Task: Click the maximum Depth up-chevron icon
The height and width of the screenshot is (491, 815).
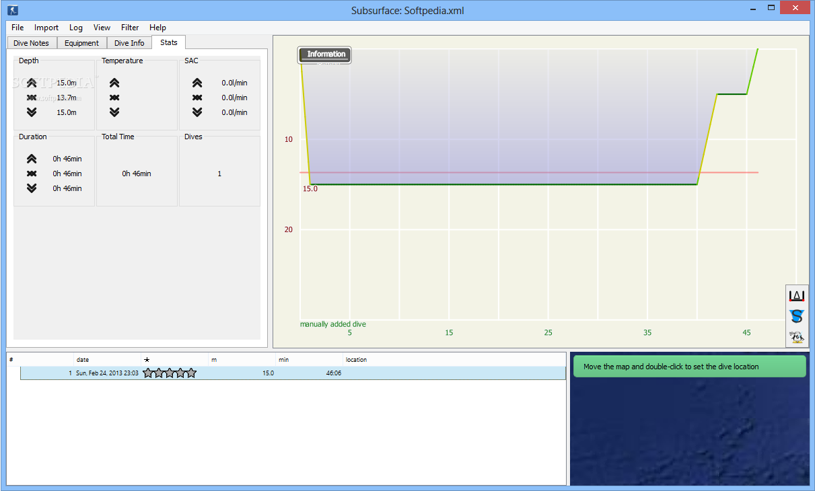Action: tap(32, 83)
